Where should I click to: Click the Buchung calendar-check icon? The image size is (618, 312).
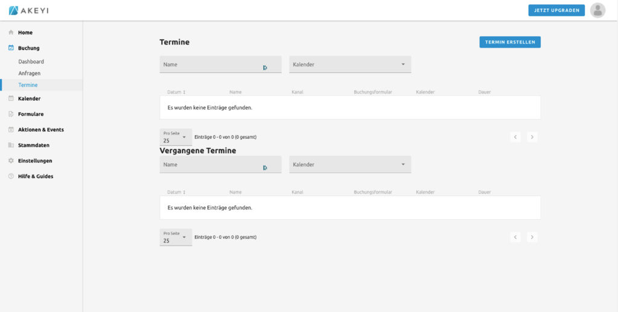click(11, 48)
